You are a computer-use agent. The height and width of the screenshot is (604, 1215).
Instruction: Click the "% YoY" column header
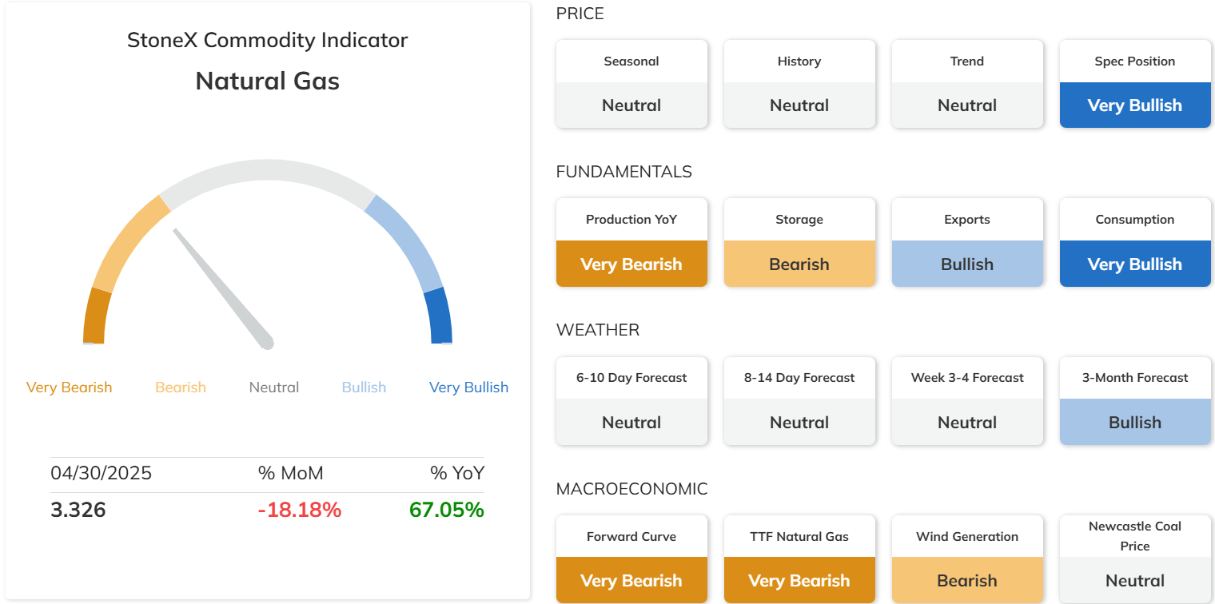457,473
